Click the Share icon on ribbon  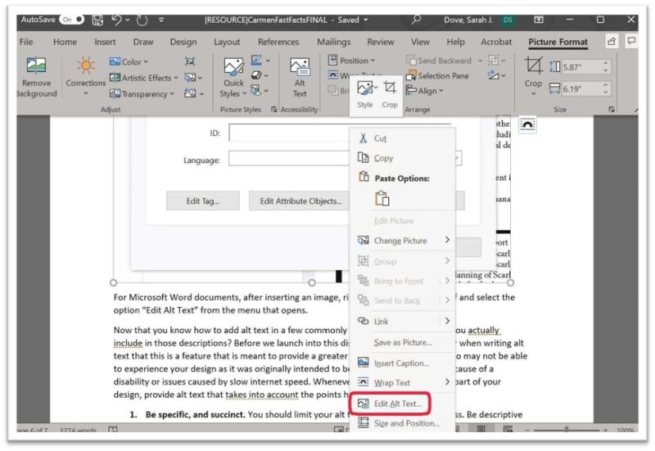(x=612, y=41)
